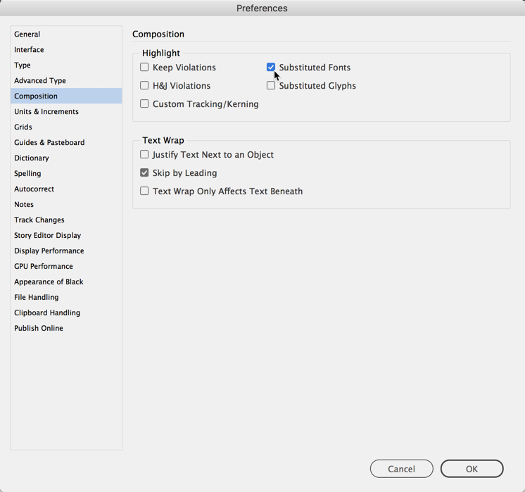Select Story Editor Display category
Screen dimensions: 525x492
coord(47,235)
